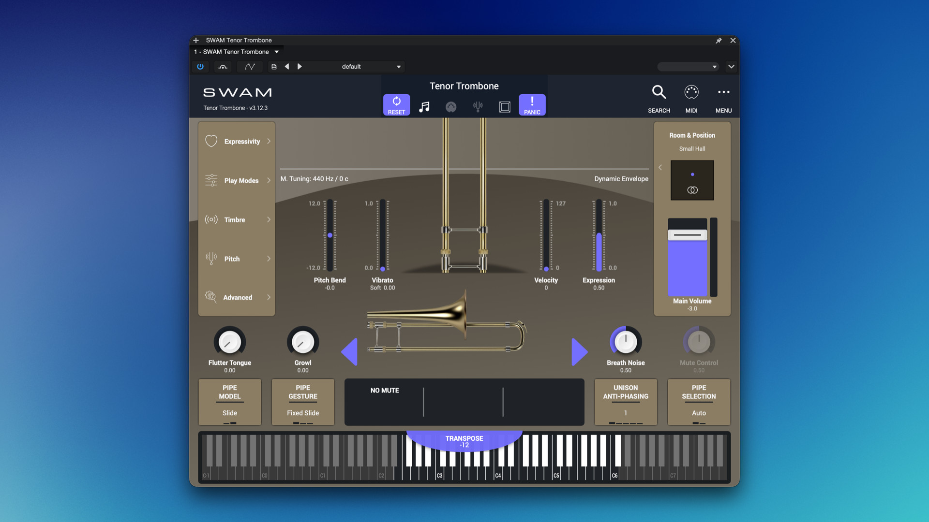Open the tuning fork page icon

(x=478, y=107)
